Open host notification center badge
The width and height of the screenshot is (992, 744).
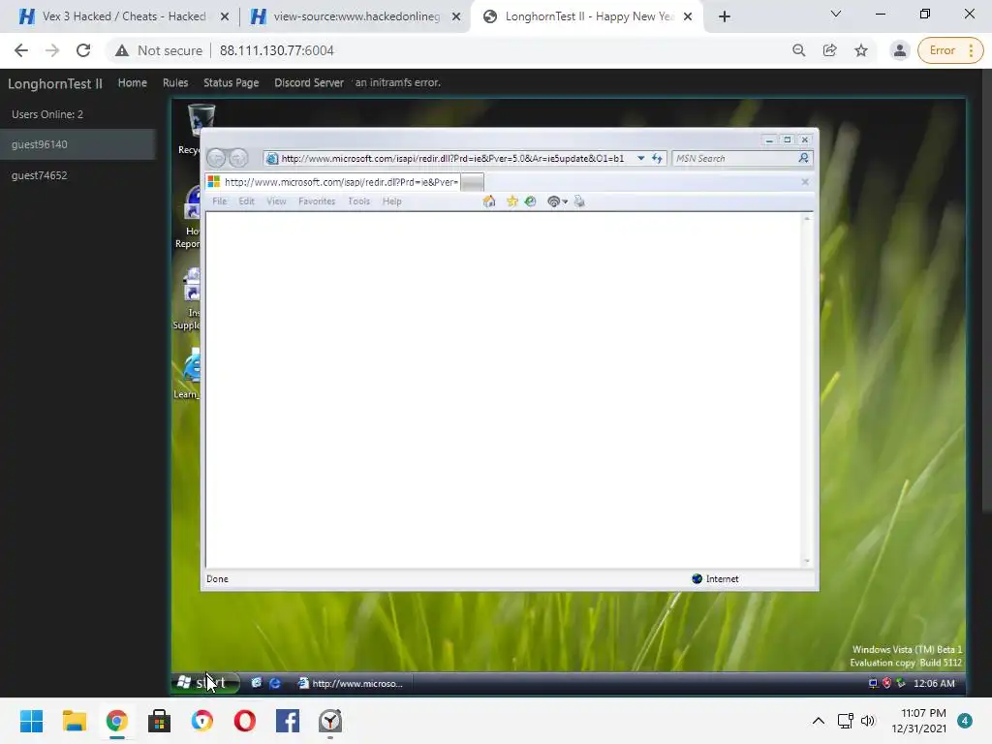point(964,721)
